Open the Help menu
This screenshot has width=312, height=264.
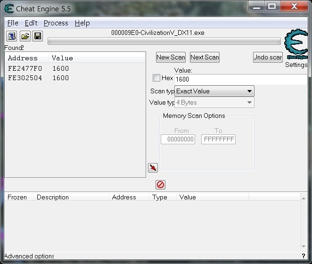82,23
